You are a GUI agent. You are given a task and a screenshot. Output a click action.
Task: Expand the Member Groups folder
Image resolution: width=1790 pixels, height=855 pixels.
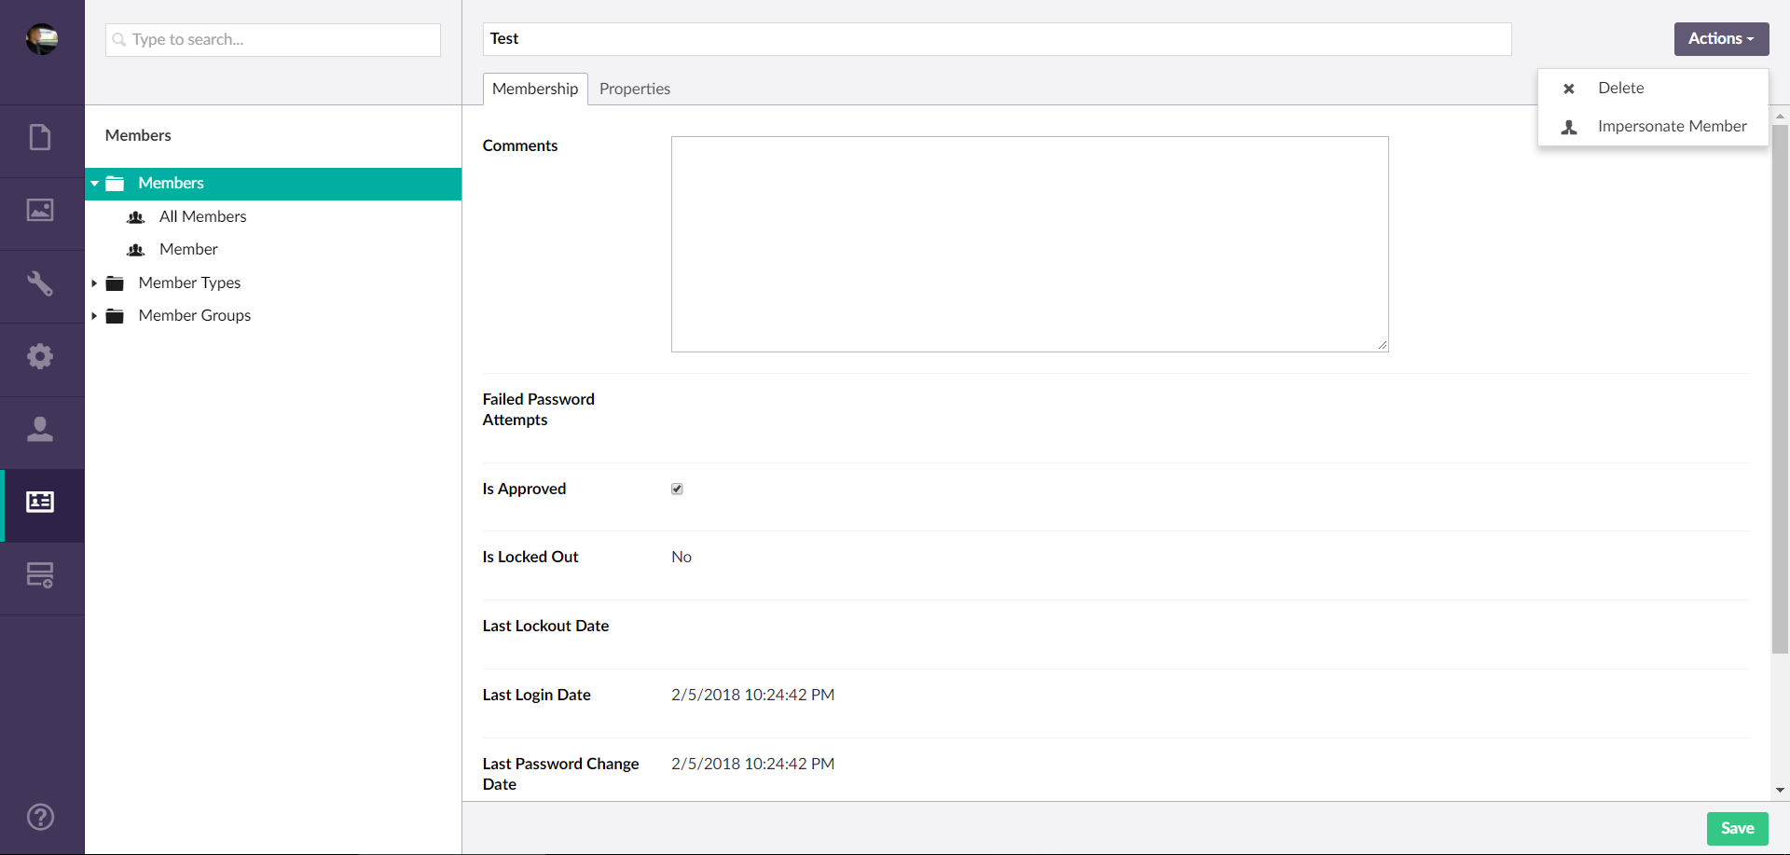[x=94, y=316]
